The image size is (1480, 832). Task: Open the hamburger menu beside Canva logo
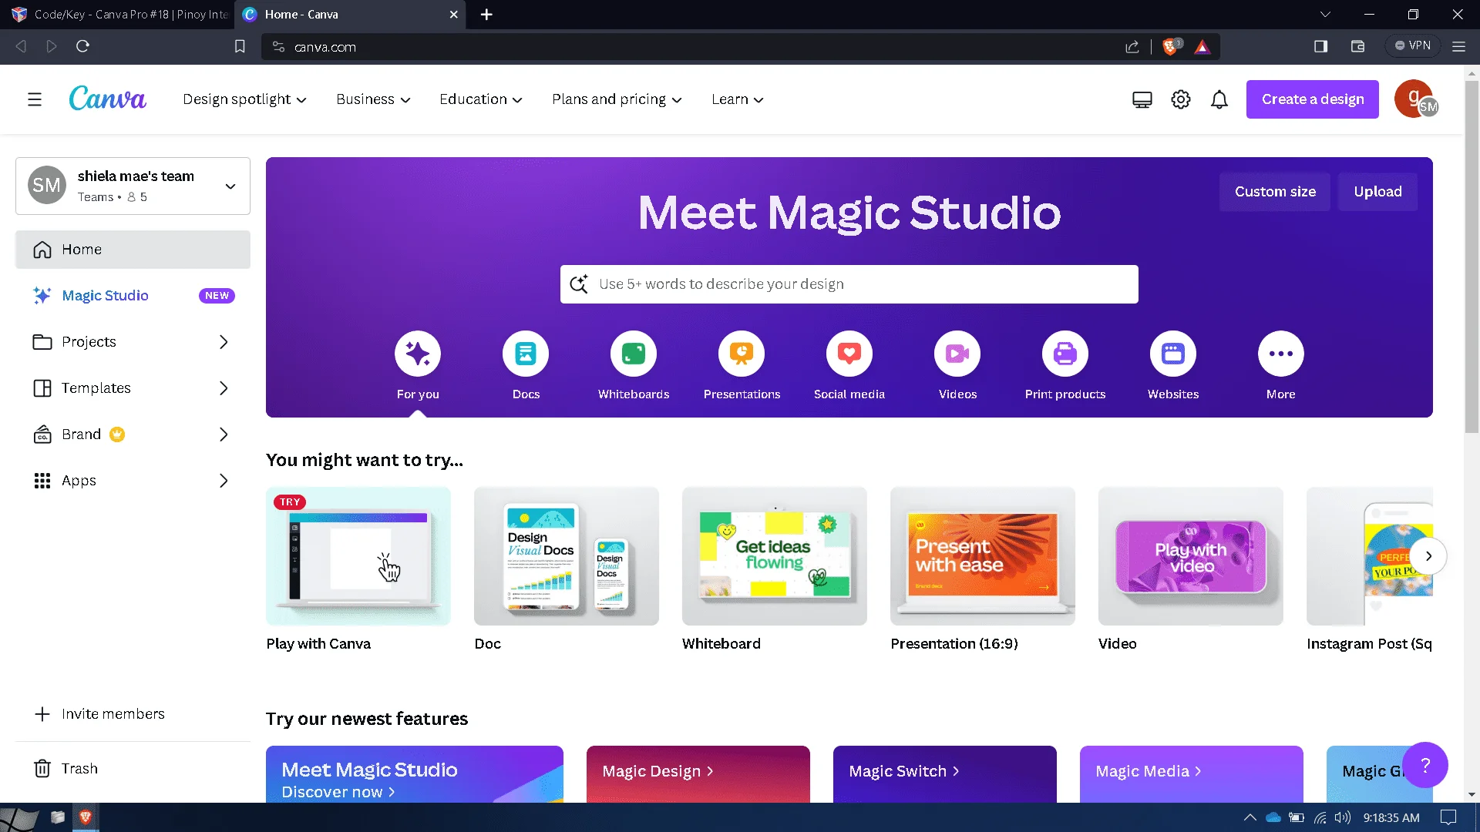[35, 99]
